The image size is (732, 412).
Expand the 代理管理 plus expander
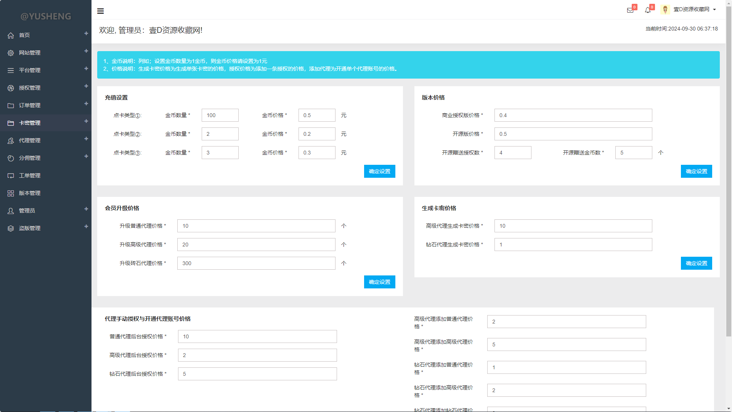tap(86, 139)
